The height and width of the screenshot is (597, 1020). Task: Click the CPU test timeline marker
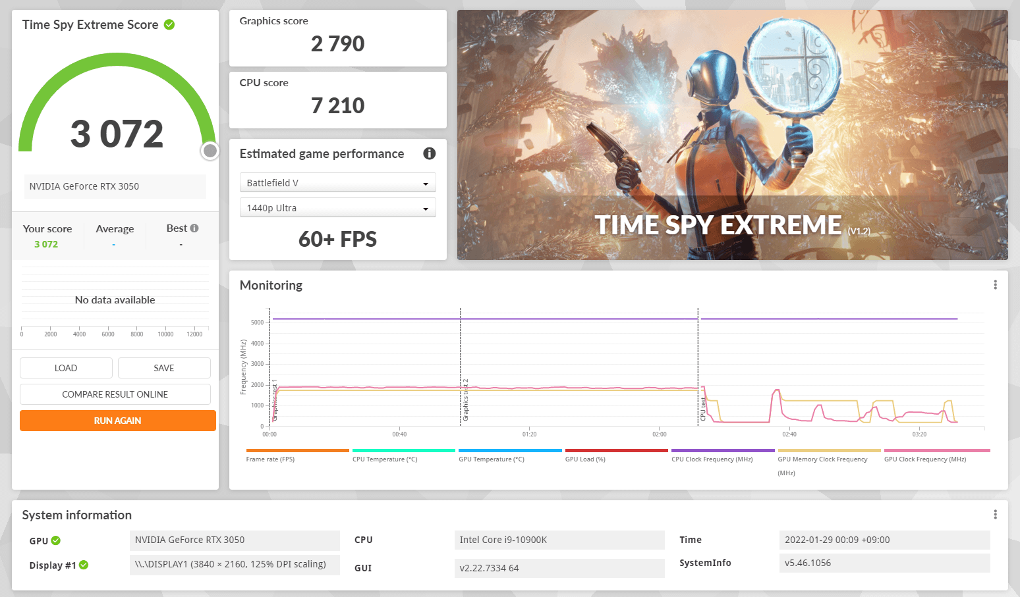[703, 409]
